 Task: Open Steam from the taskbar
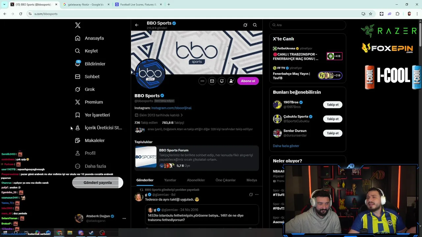[x=91, y=233]
